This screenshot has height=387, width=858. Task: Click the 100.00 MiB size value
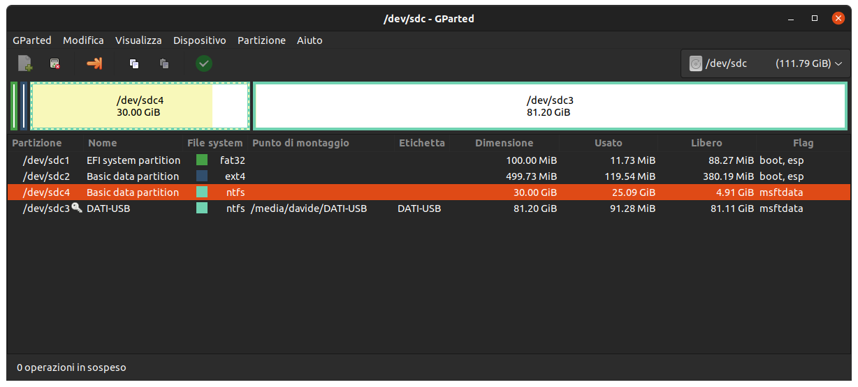(532, 160)
